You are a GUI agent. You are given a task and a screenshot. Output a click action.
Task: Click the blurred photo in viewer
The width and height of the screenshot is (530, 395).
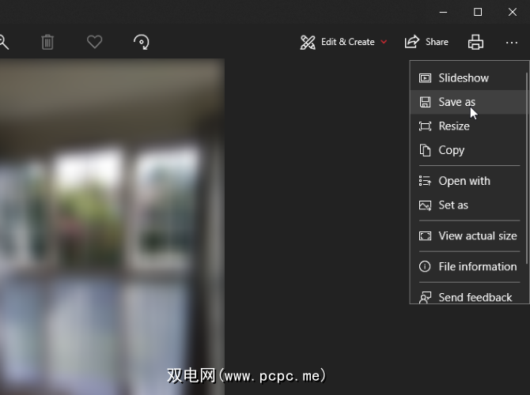coord(112,226)
